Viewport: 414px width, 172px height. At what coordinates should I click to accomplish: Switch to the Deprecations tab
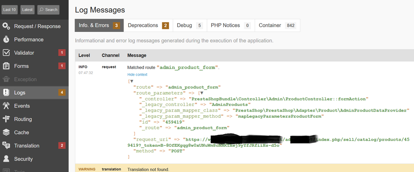[148, 25]
